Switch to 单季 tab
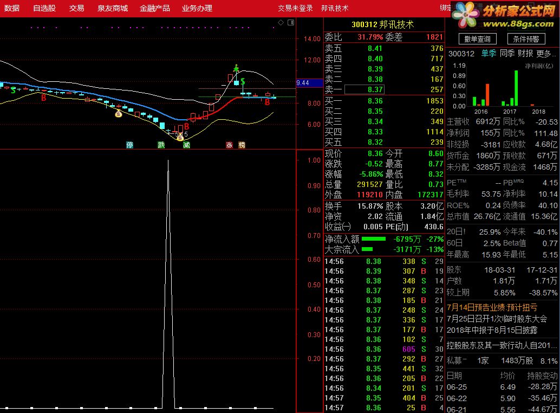The width and height of the screenshot is (560, 413). [489, 54]
